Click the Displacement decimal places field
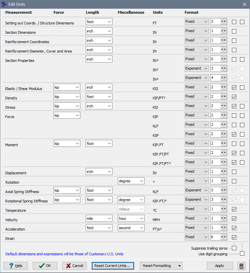The image size is (250, 273). [215, 172]
